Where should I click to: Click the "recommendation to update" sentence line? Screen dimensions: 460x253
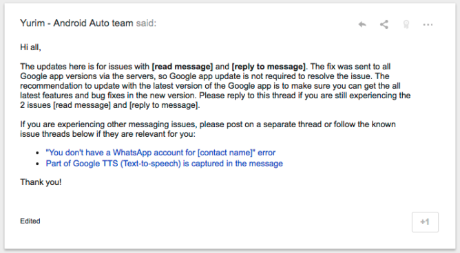click(210, 86)
